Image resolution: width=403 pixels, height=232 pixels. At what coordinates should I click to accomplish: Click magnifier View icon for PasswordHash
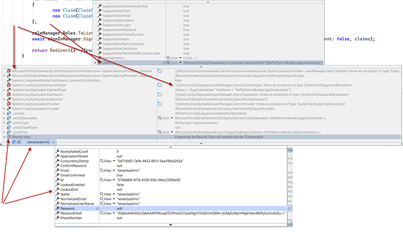pyautogui.click(x=102, y=213)
